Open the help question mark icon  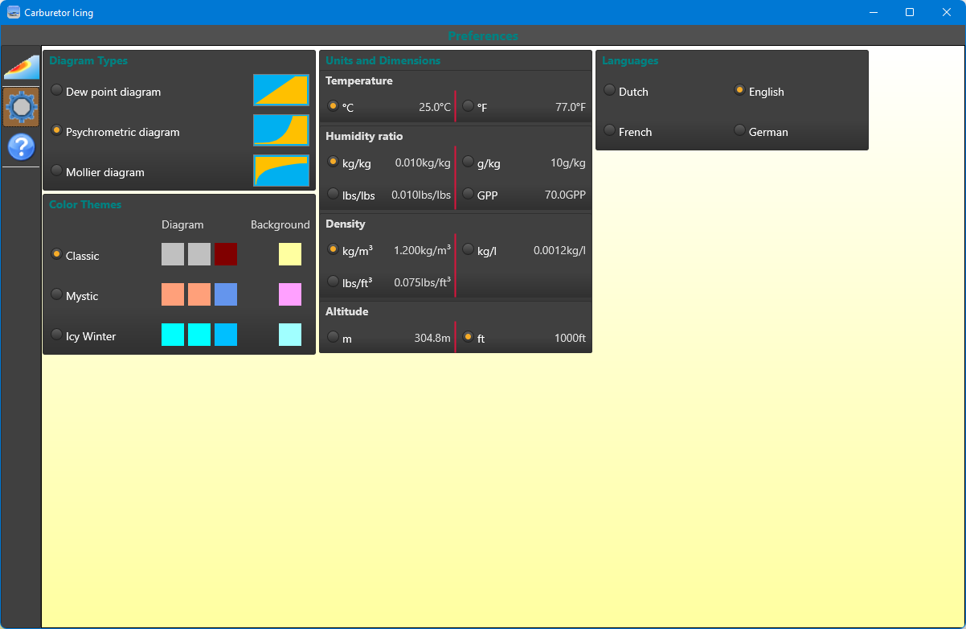[22, 147]
